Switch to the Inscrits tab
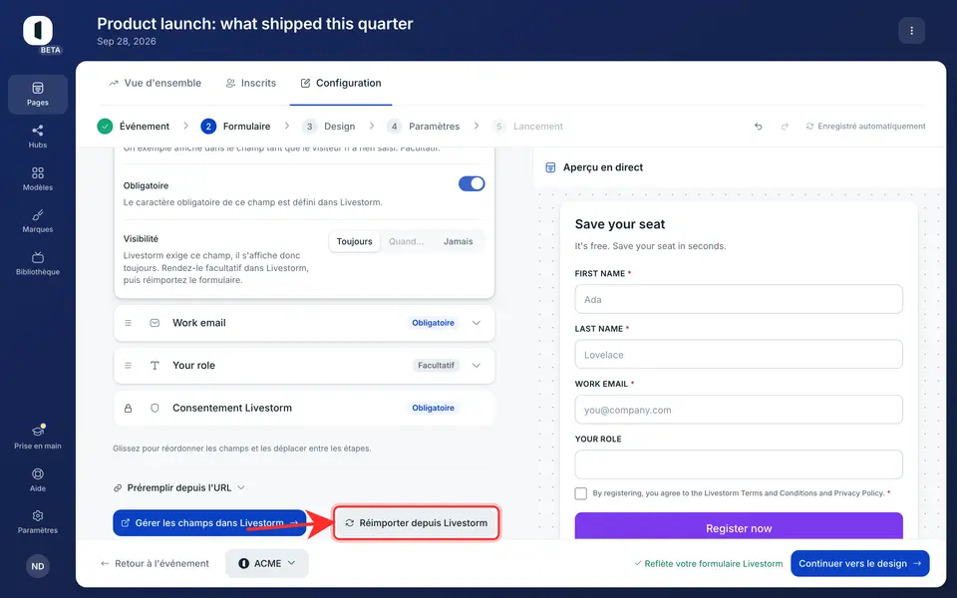Viewport: 957px width, 598px height. [x=251, y=83]
